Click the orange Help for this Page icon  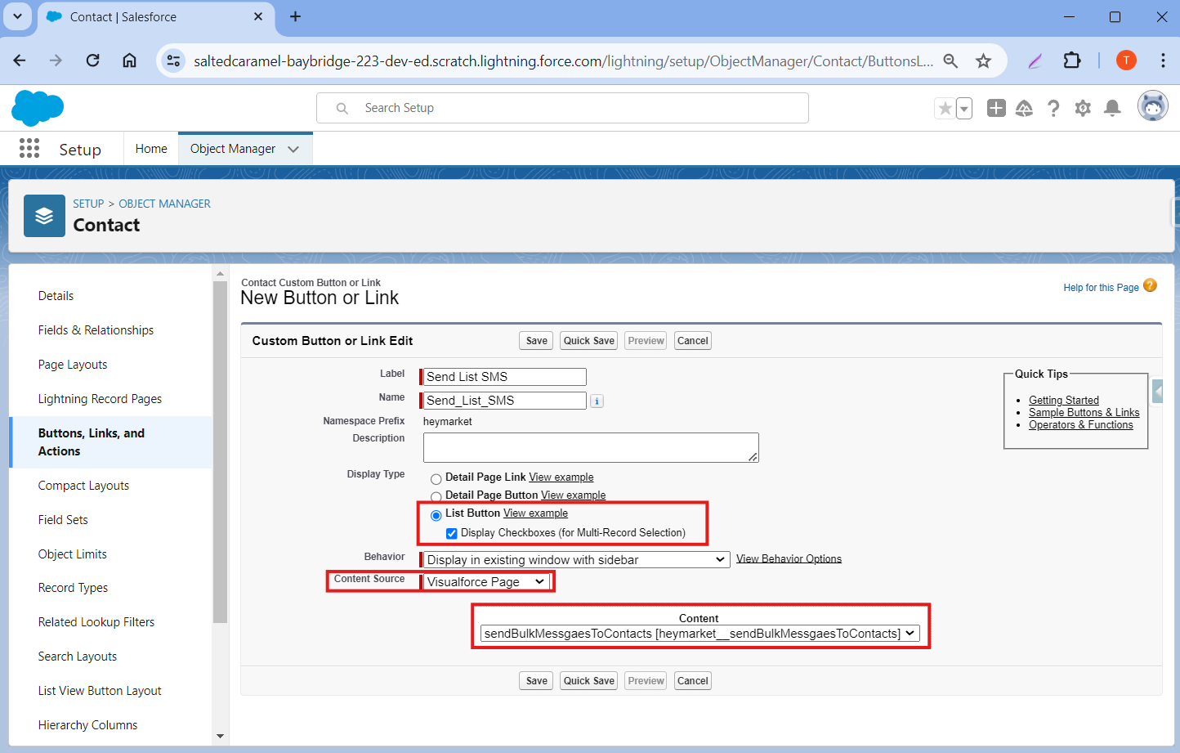[1151, 285]
